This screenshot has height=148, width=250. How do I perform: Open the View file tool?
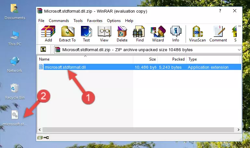coord(104,34)
